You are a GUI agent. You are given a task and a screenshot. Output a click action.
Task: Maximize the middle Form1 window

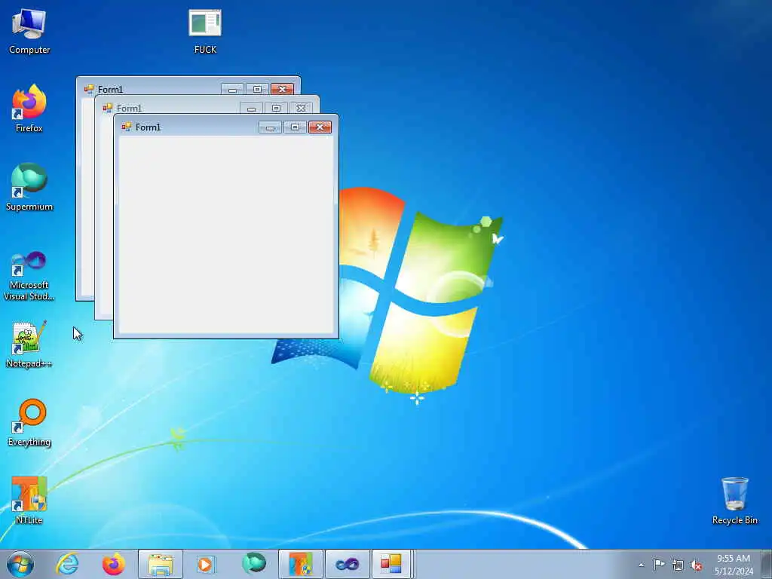pos(276,108)
